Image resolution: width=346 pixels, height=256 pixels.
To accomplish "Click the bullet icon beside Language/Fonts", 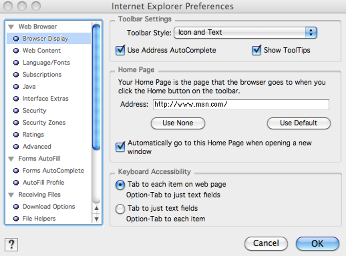I will [16, 63].
